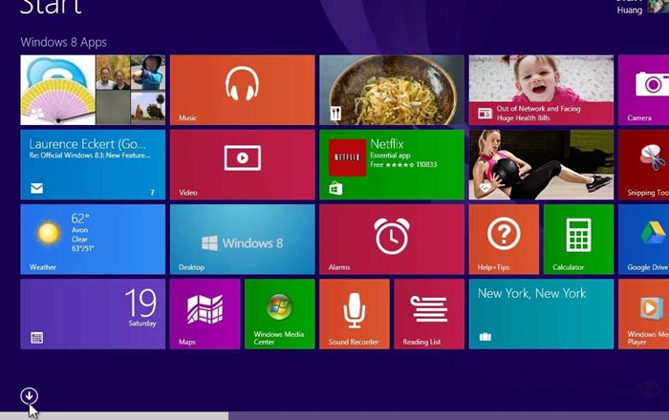Open the News tile about health bills
The image size is (669, 420).
click(x=541, y=90)
